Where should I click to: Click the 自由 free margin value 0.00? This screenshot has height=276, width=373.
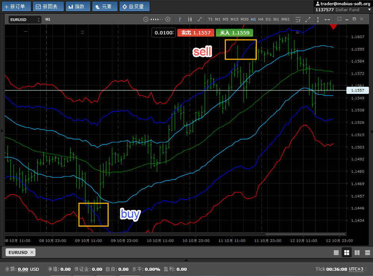pyautogui.click(x=123, y=269)
